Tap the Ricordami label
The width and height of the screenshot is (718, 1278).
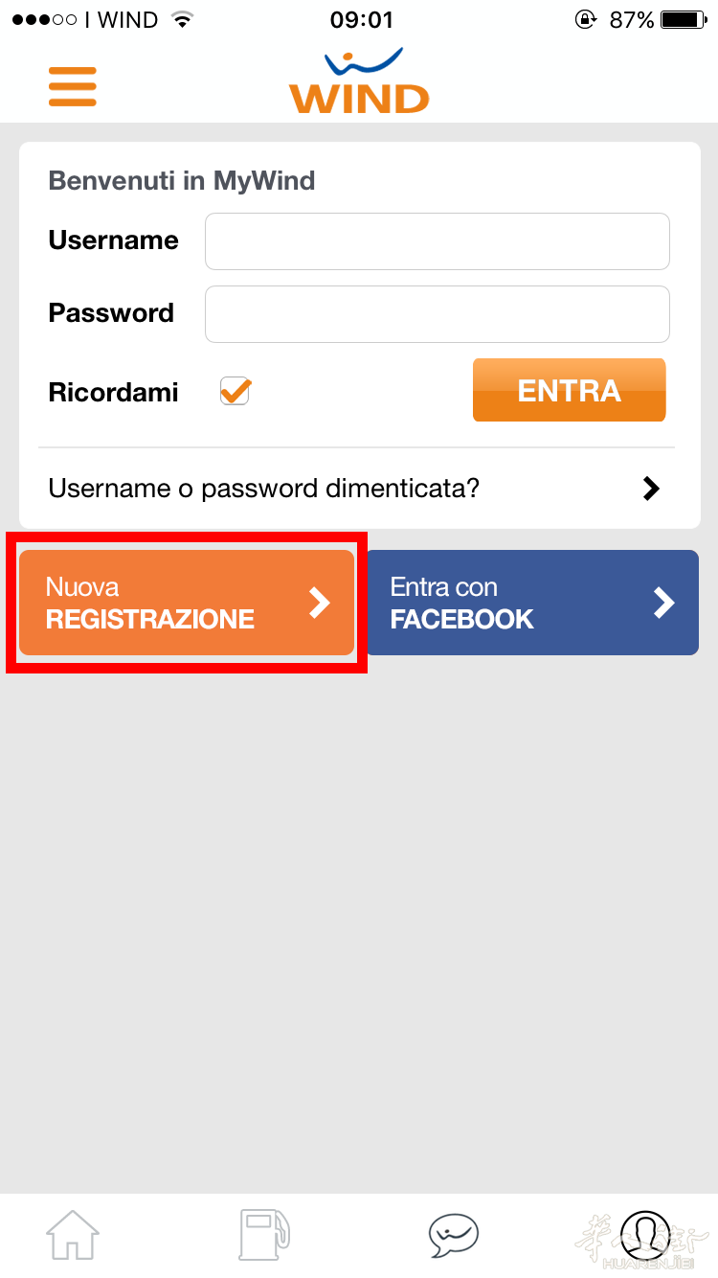(x=113, y=392)
